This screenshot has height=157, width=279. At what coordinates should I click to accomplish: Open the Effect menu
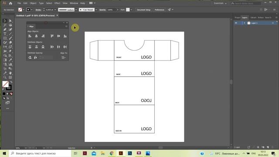click(57, 3)
